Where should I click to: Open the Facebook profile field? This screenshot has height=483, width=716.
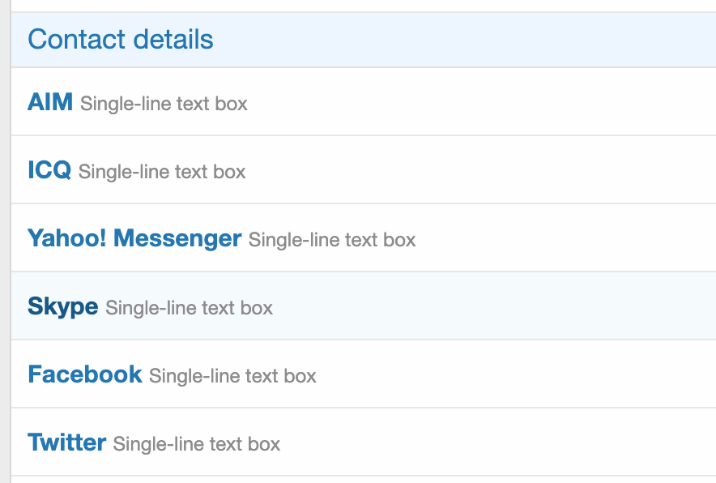(85, 374)
